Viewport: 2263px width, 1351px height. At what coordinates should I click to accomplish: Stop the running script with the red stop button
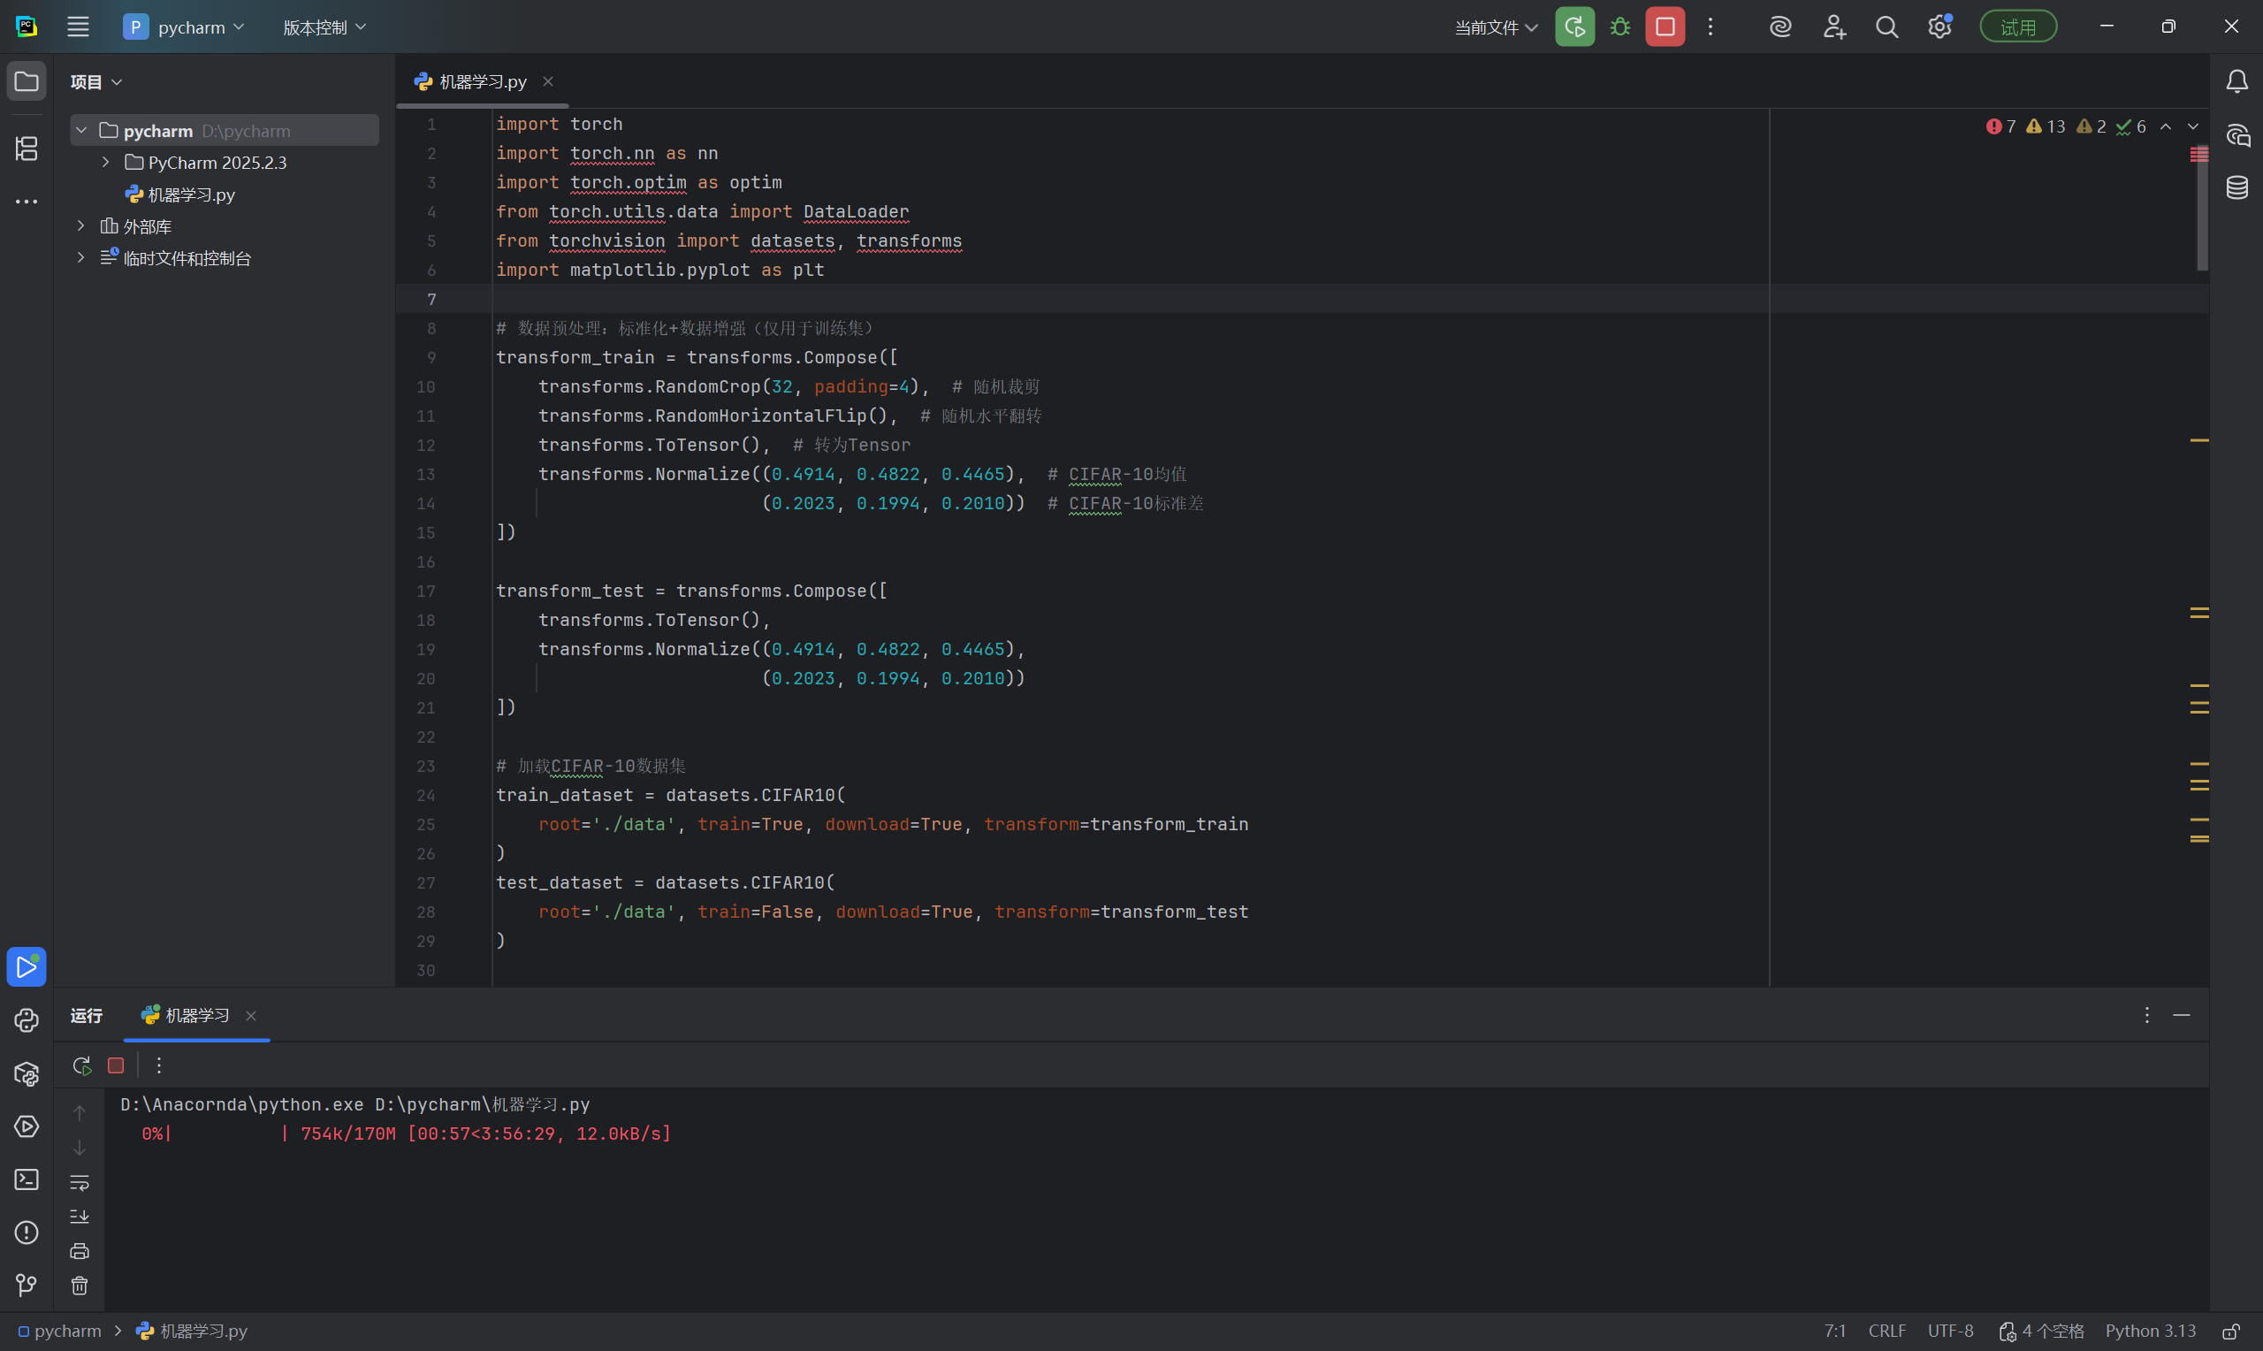pyautogui.click(x=1665, y=27)
